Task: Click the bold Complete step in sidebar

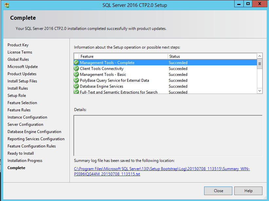Action: point(16,168)
